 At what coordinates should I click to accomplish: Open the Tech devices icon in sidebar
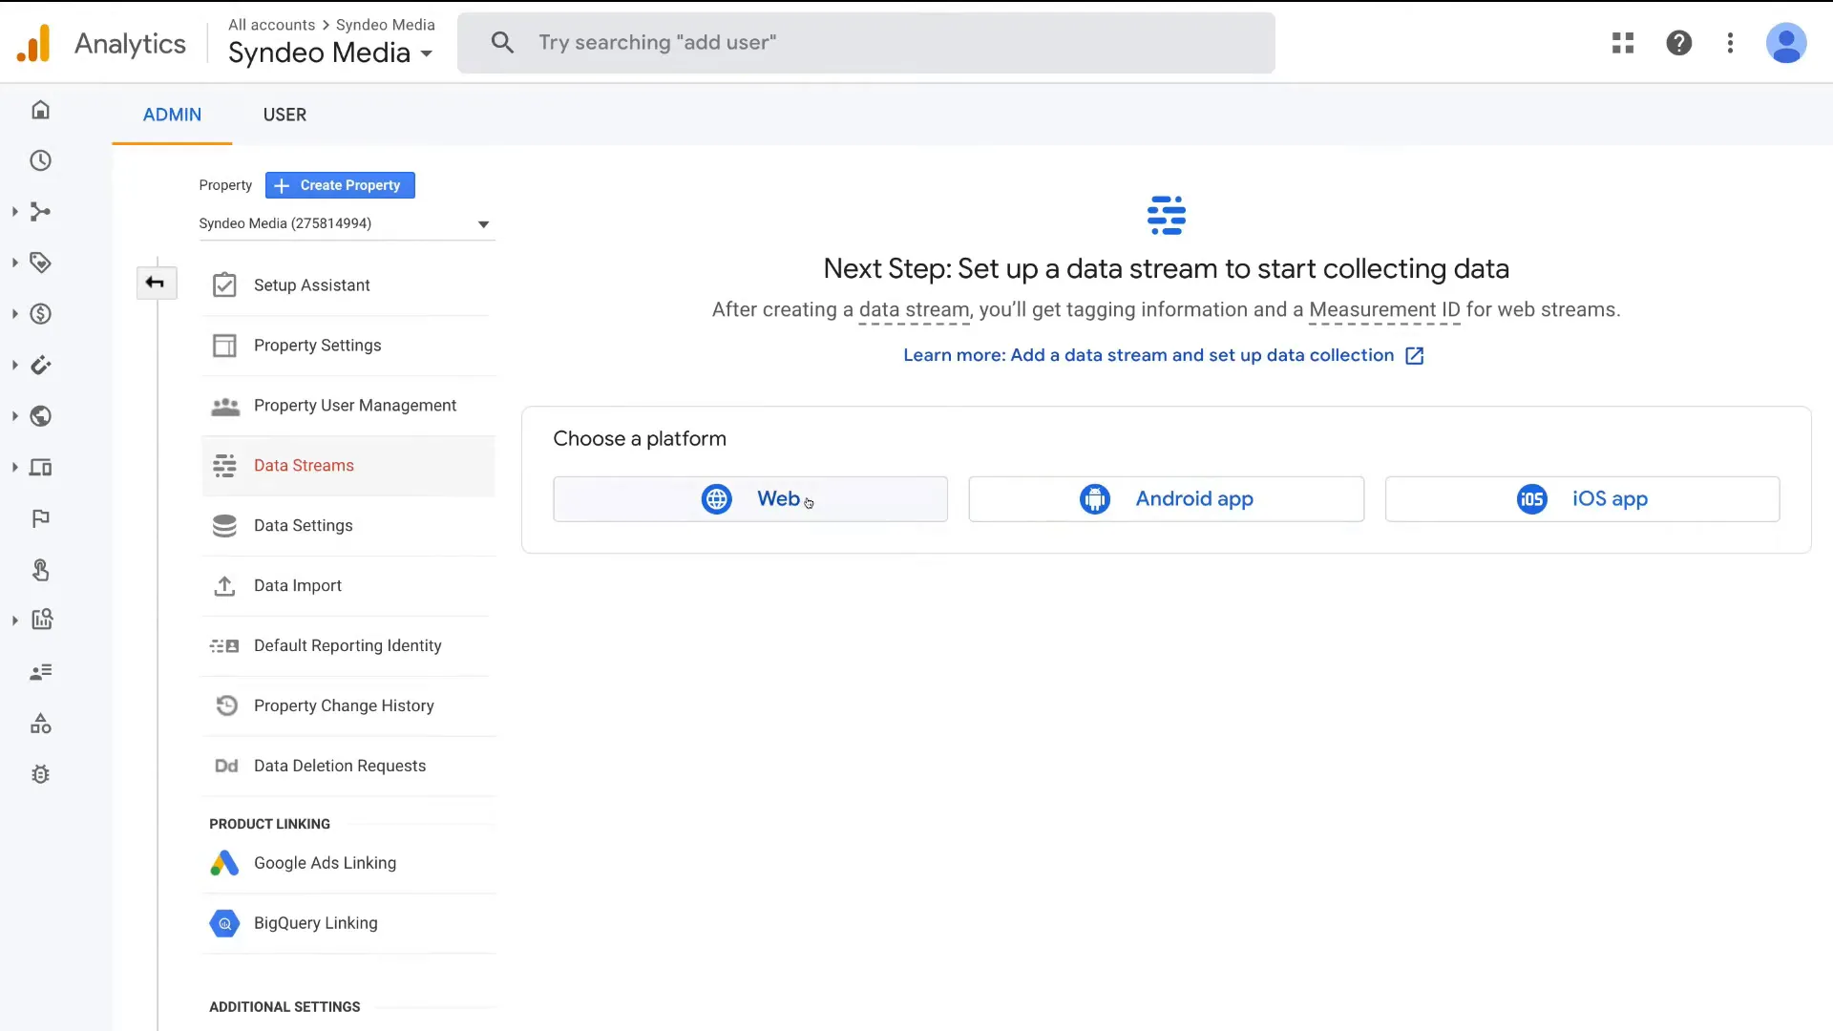click(40, 468)
